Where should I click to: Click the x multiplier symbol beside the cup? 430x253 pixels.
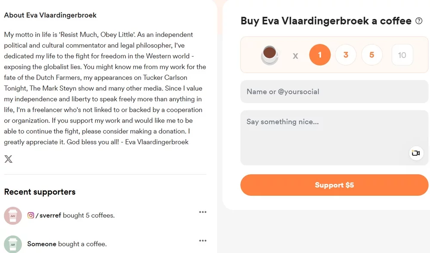click(295, 55)
